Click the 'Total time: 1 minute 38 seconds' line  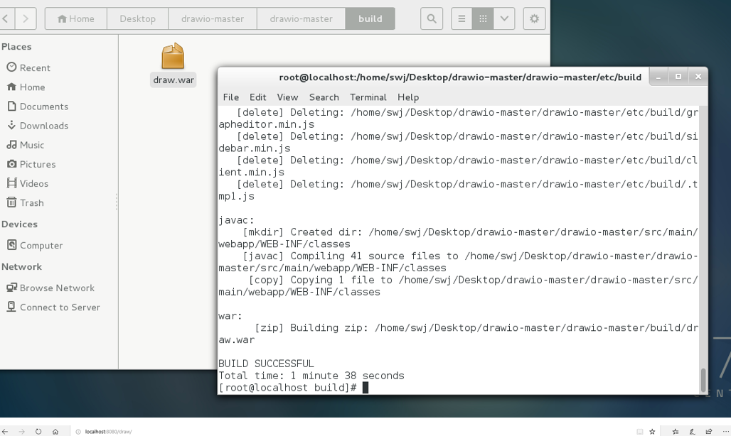click(311, 376)
